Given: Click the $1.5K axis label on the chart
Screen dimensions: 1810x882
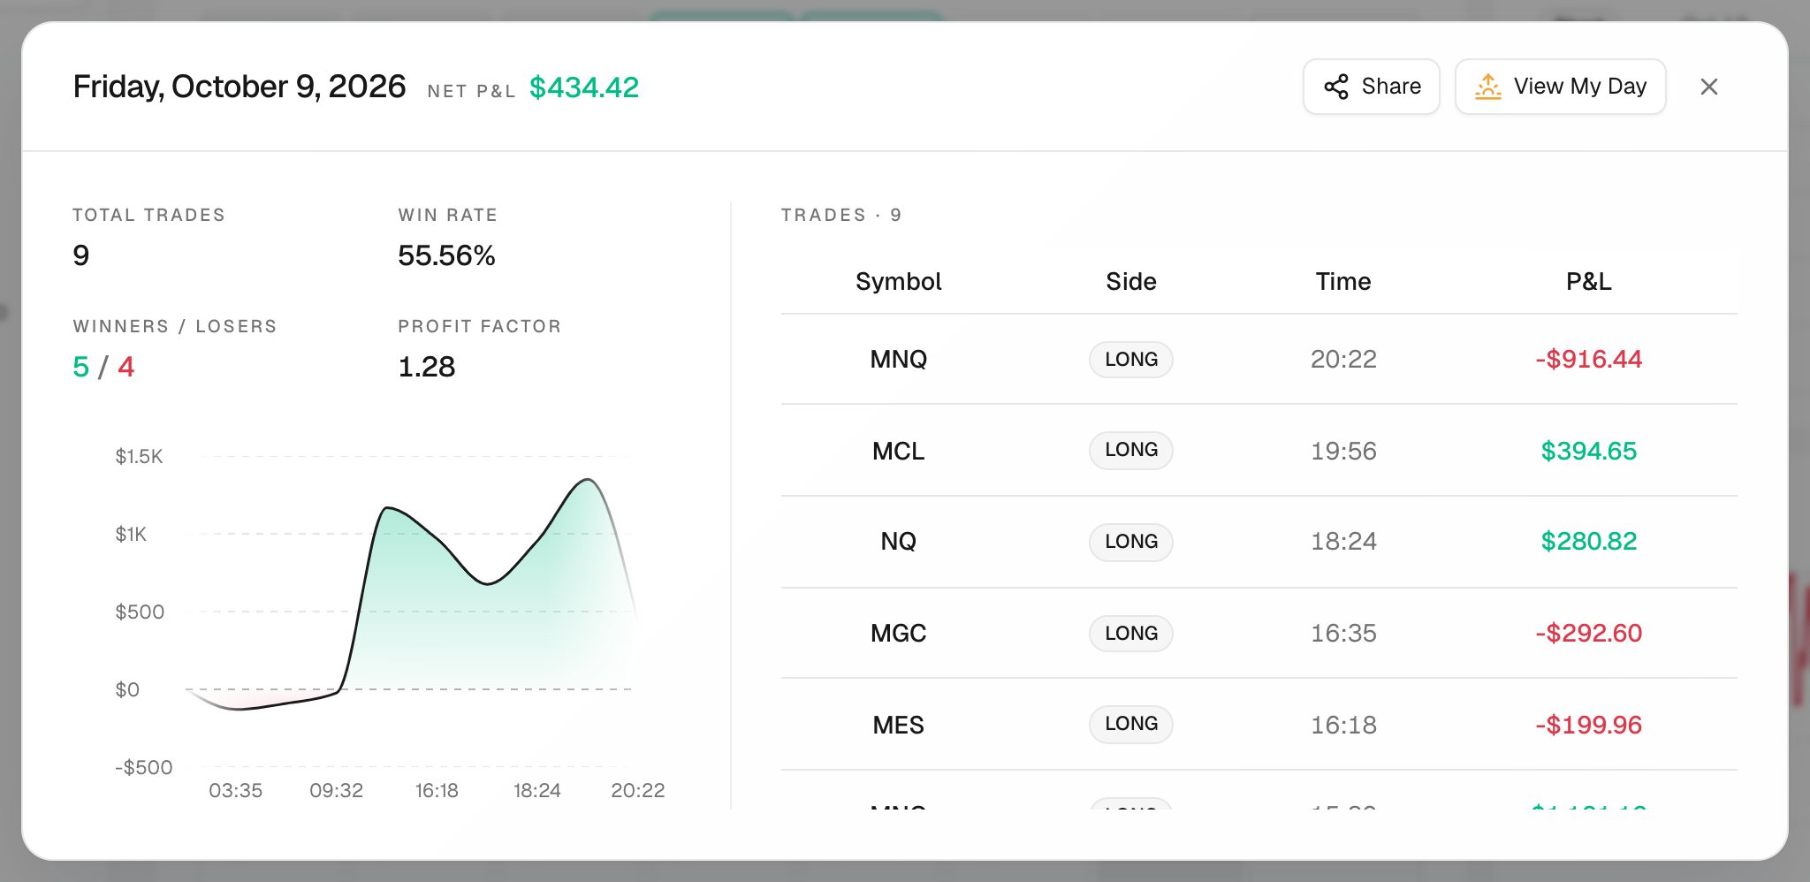Looking at the screenshot, I should pyautogui.click(x=139, y=456).
